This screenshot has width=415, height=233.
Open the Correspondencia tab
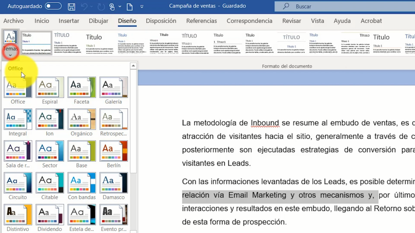[249, 21]
